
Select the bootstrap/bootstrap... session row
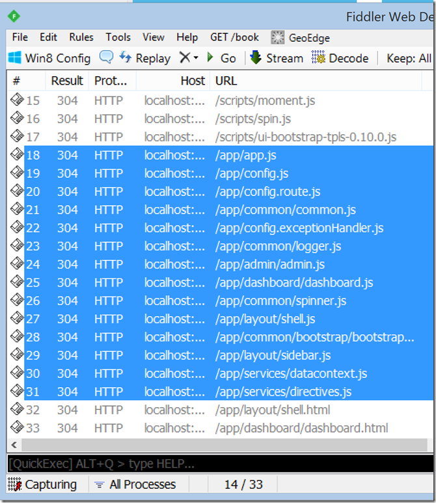point(221,337)
